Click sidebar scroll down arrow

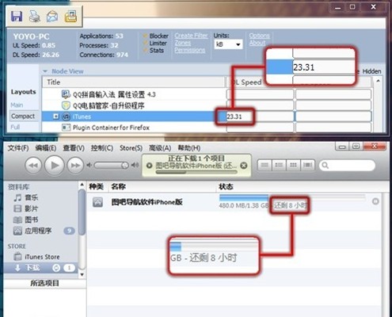[x=82, y=275]
